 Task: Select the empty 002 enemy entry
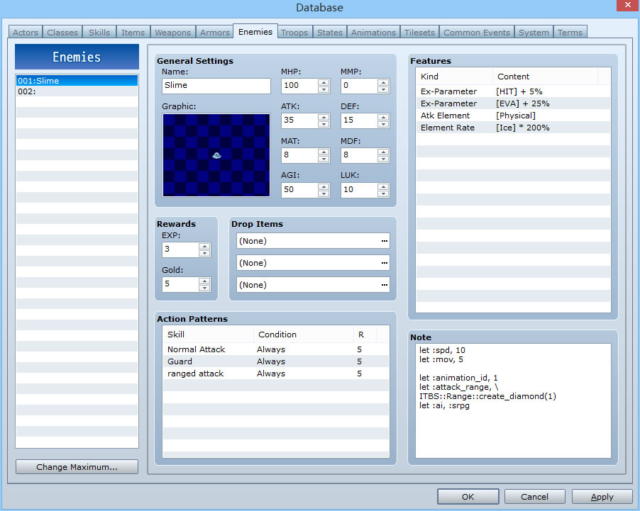pos(77,91)
